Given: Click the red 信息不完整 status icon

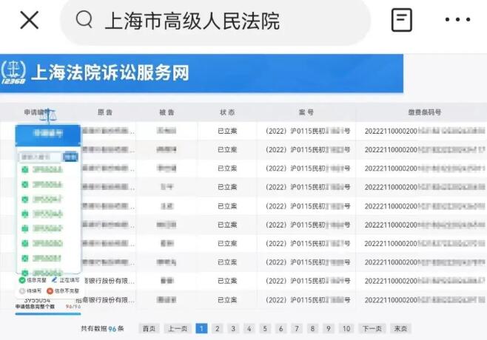Looking at the screenshot, I should point(50,291).
